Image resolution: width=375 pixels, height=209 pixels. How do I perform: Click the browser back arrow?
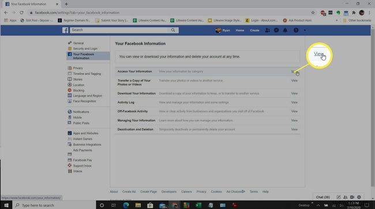coord(6,13)
